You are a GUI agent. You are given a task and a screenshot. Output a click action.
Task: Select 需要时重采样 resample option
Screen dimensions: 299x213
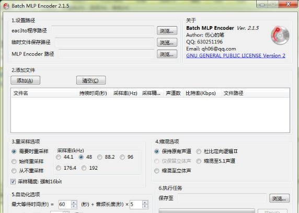tap(30, 151)
